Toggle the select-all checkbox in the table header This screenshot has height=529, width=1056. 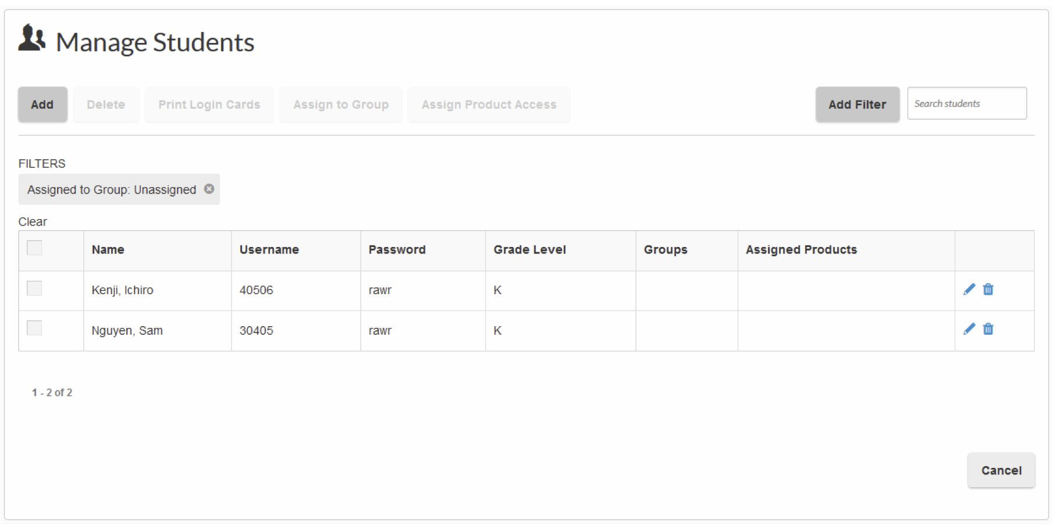35,248
